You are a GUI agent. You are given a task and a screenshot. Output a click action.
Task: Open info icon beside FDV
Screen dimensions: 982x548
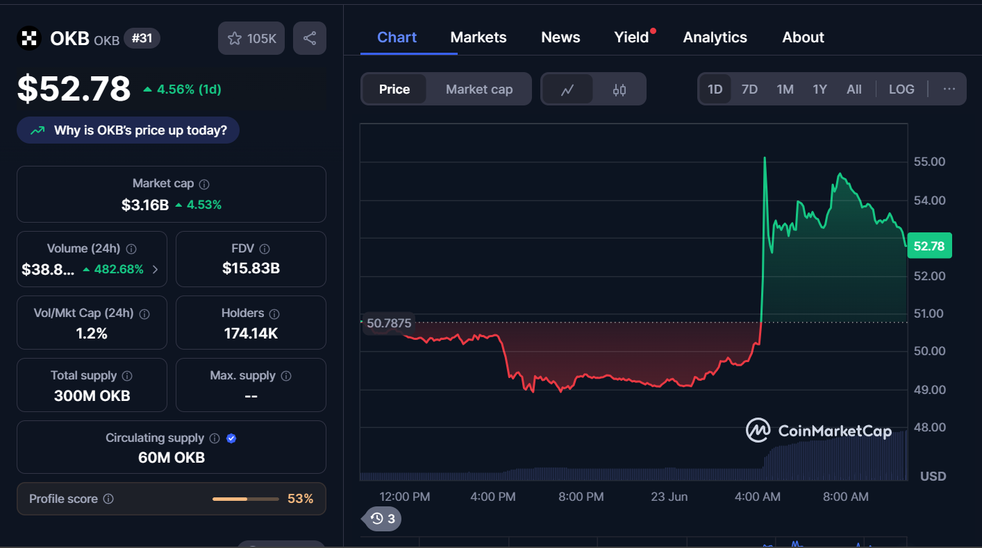[265, 249]
